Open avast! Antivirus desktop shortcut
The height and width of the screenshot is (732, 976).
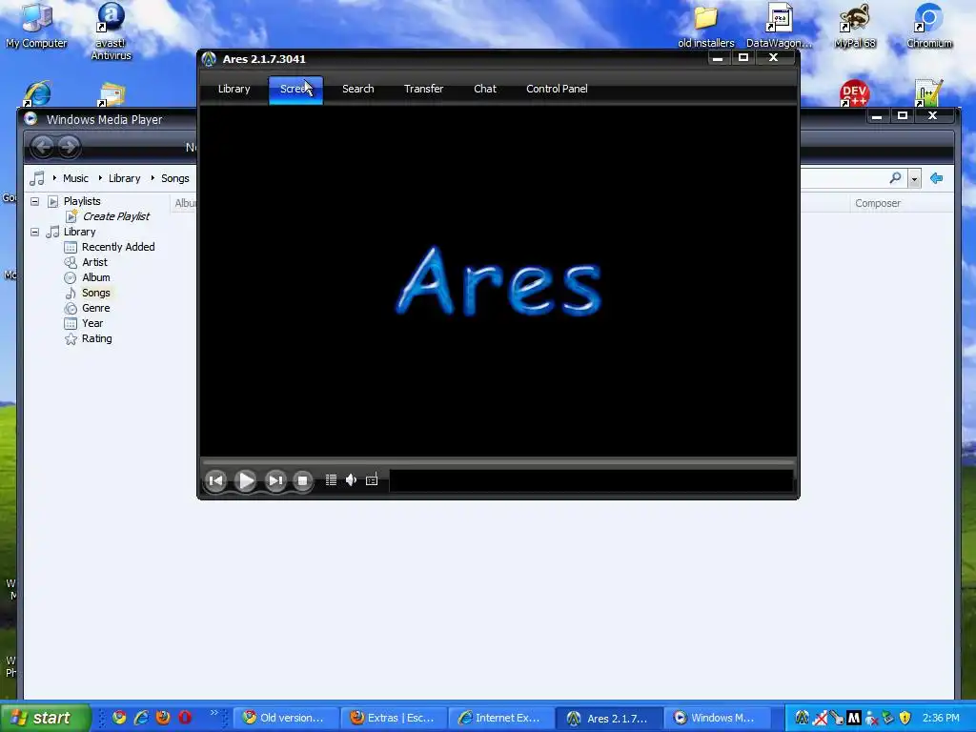pyautogui.click(x=111, y=31)
